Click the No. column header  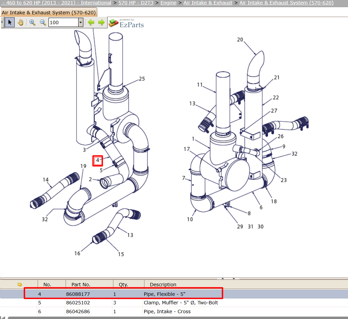point(47,285)
